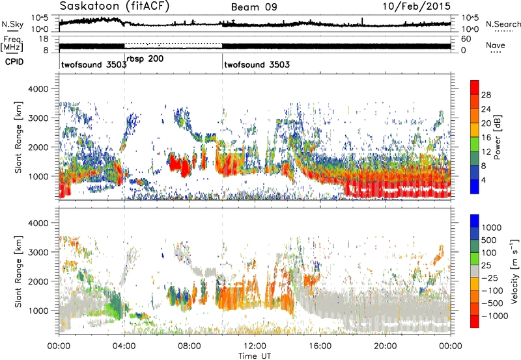The image size is (521, 360).
Task: Click the '−1000' tick on Velocity colorbar
Action: pos(494,316)
